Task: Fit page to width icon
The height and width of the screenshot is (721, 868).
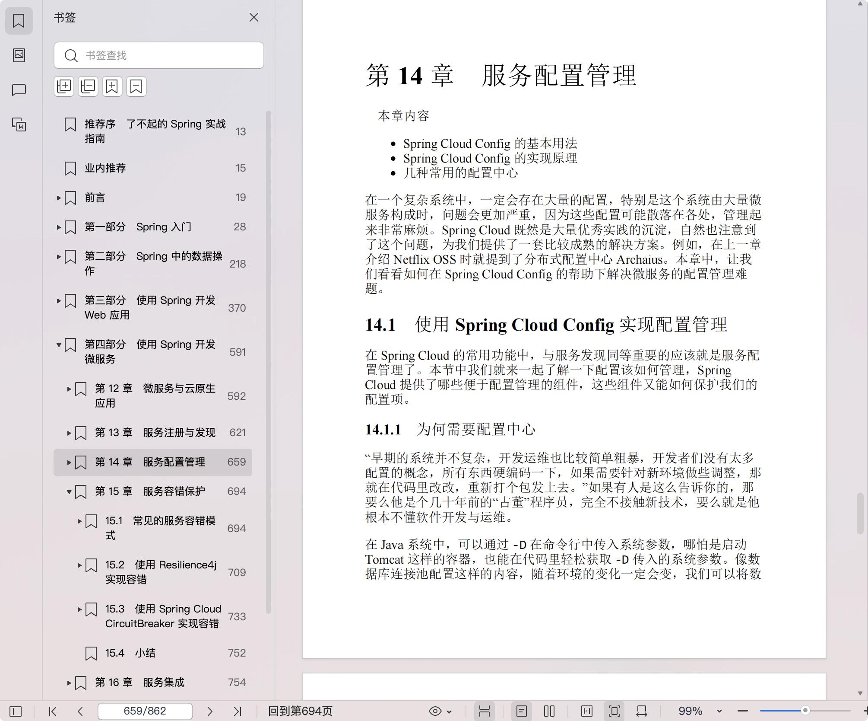Action: coord(642,711)
